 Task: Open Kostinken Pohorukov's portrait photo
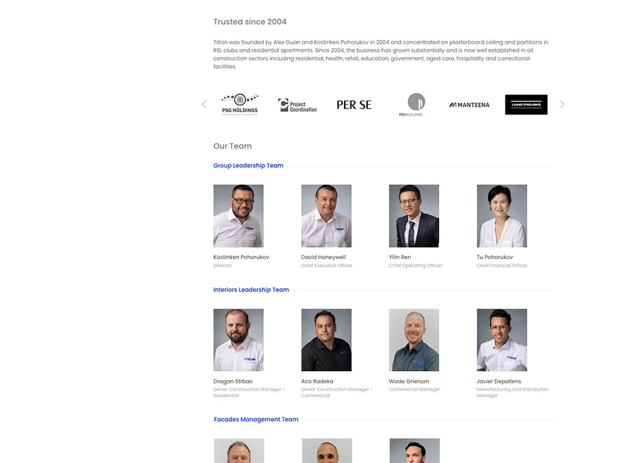tap(239, 215)
